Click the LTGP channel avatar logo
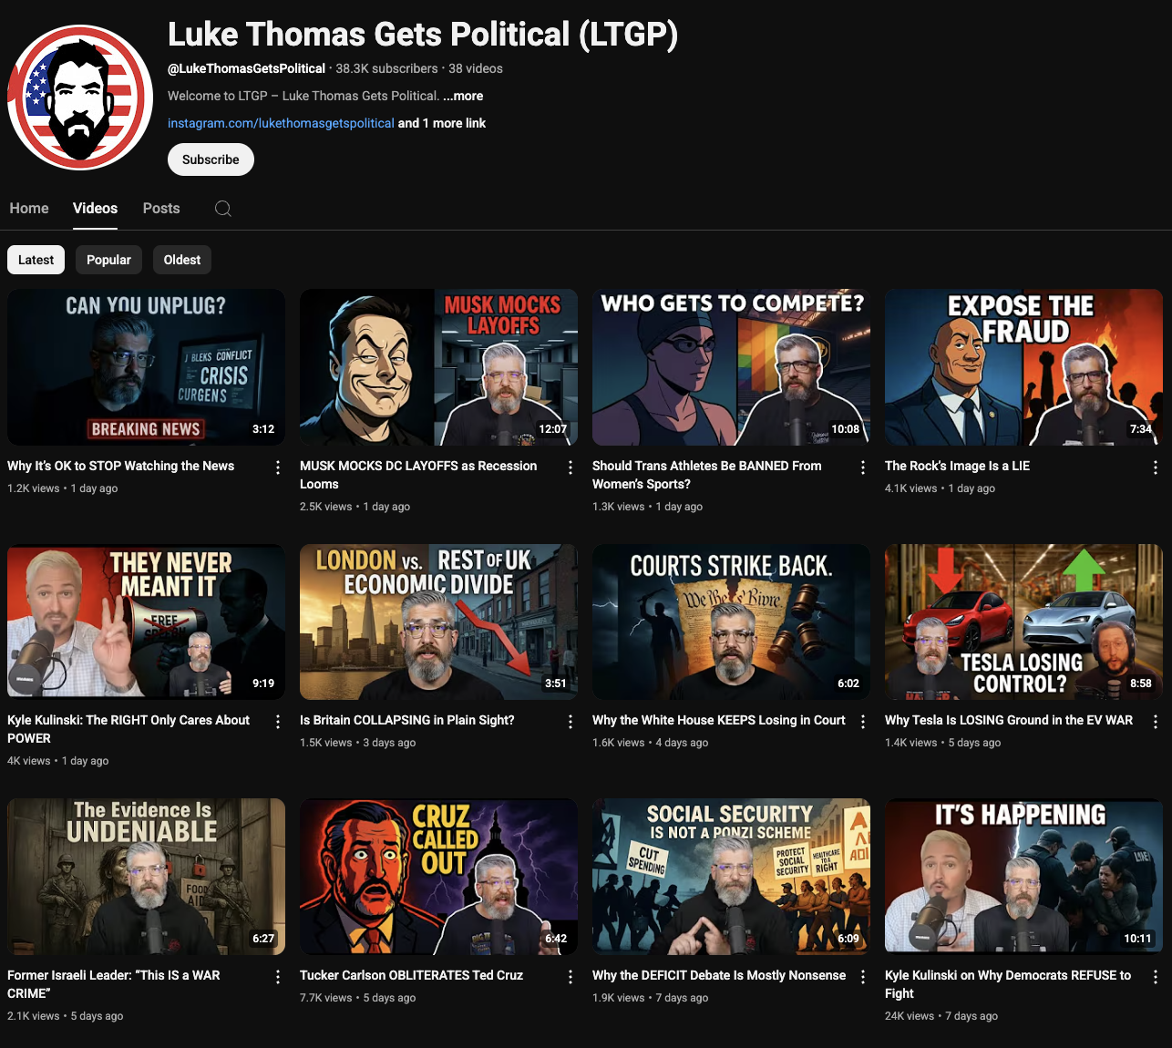1172x1048 pixels. pos(80,98)
